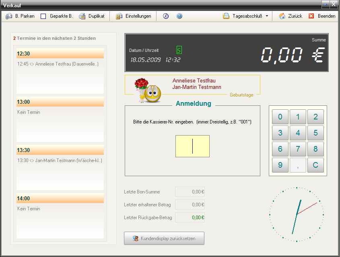Tap keypad digit 5

(315, 133)
